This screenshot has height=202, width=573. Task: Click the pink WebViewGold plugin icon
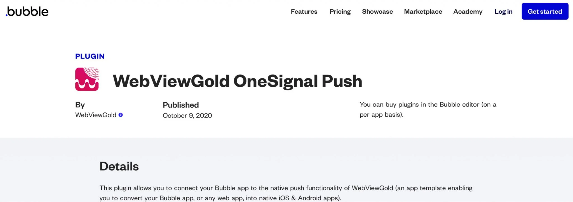[x=87, y=80]
